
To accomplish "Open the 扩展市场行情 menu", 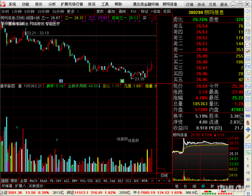I will [72, 4].
